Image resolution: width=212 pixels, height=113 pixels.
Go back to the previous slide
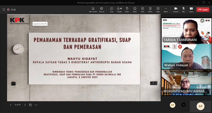coord(11,105)
